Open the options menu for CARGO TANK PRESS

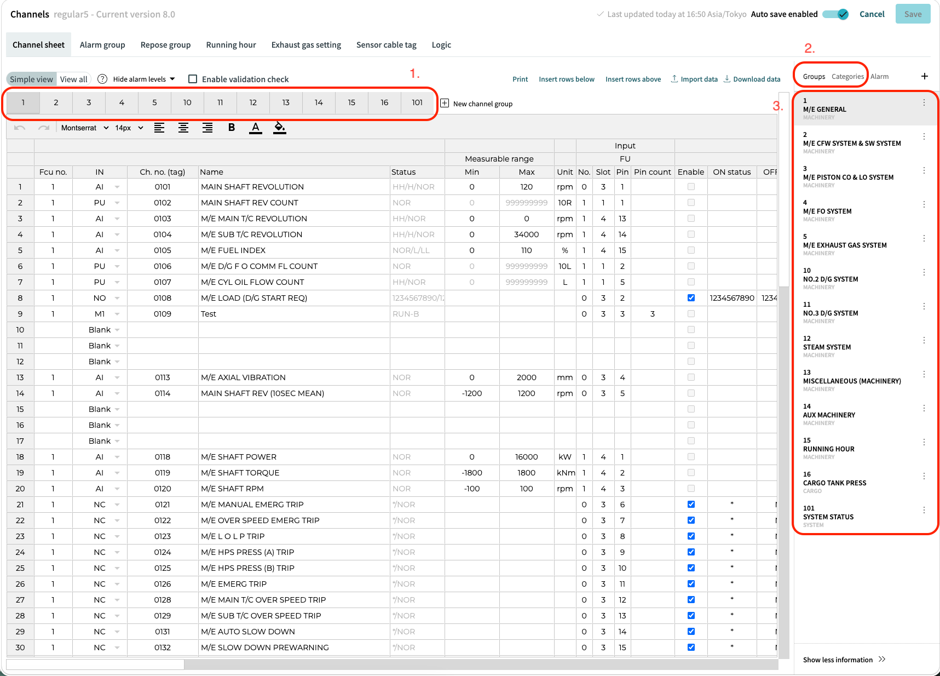coord(924,476)
